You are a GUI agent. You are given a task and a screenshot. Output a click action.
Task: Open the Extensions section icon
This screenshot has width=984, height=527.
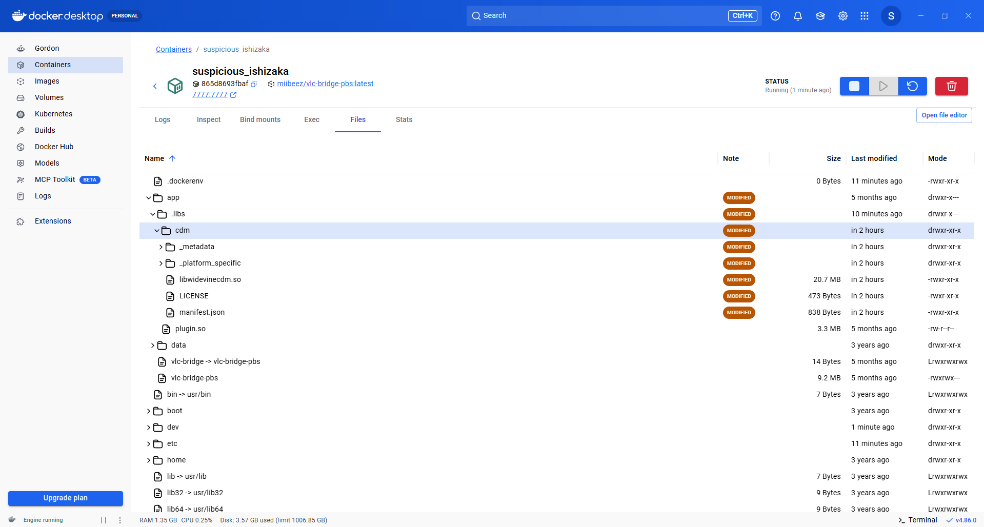[21, 221]
